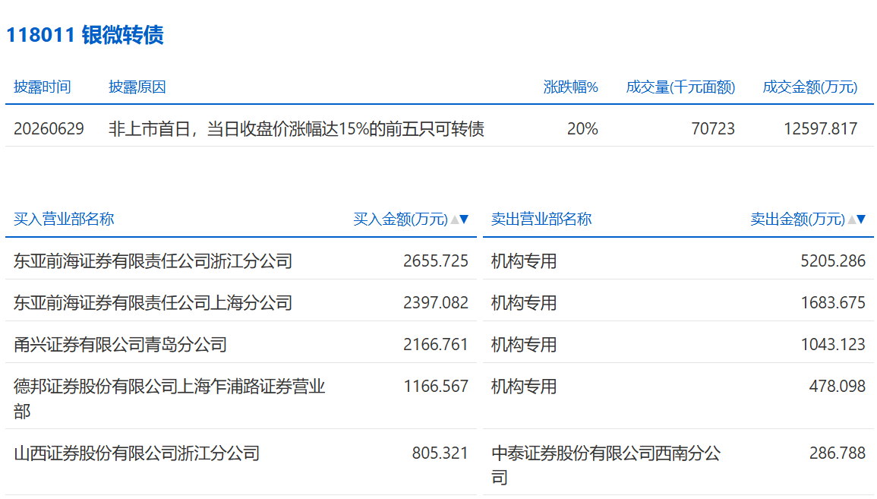The width and height of the screenshot is (877, 499).
Task: Select turnover value 12597.817
Action: click(x=821, y=129)
